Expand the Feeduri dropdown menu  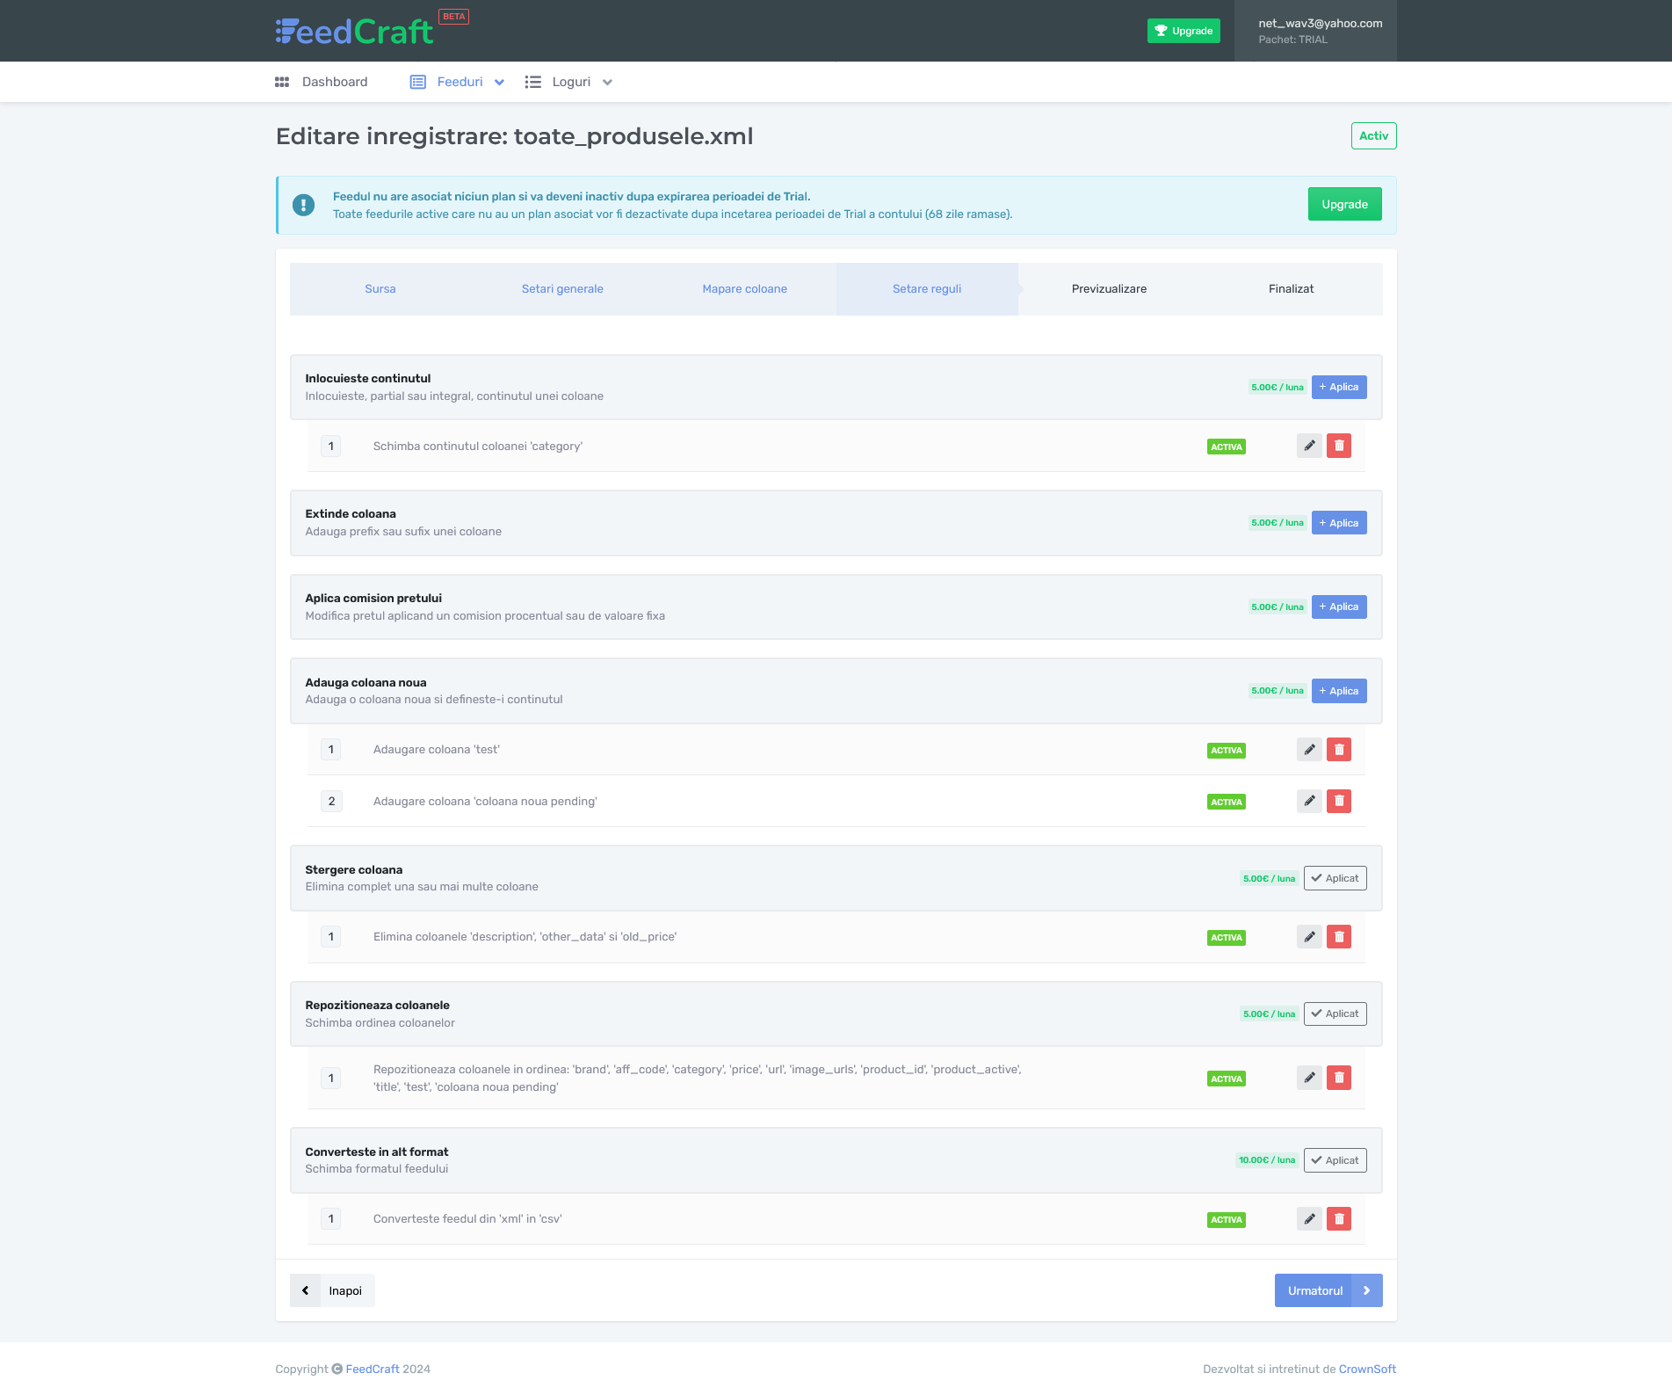coord(499,82)
